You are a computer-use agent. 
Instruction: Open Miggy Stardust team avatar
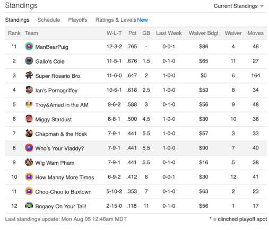pos(29,119)
